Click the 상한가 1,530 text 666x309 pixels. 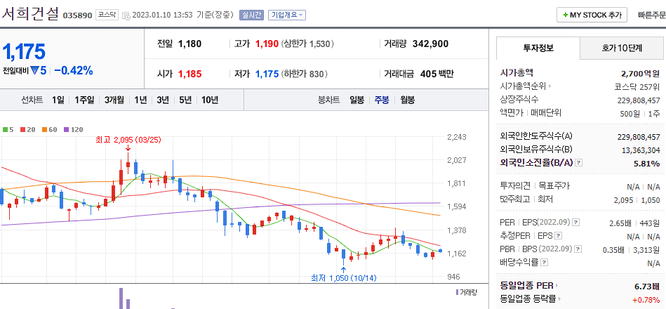(307, 44)
